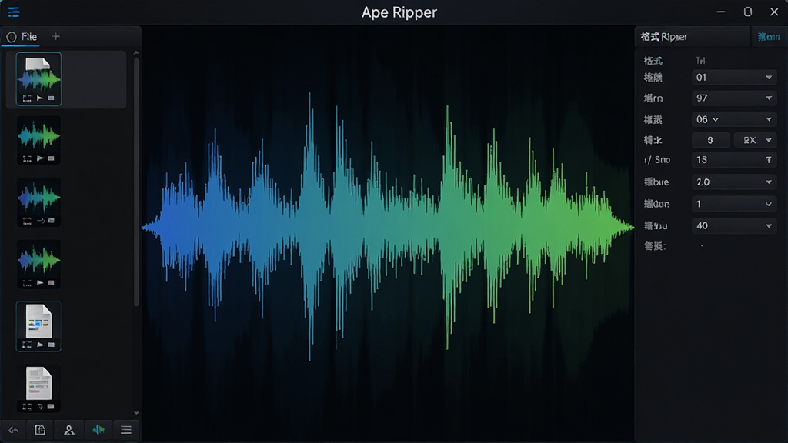Select the document thumbnail with colored images

(x=38, y=326)
